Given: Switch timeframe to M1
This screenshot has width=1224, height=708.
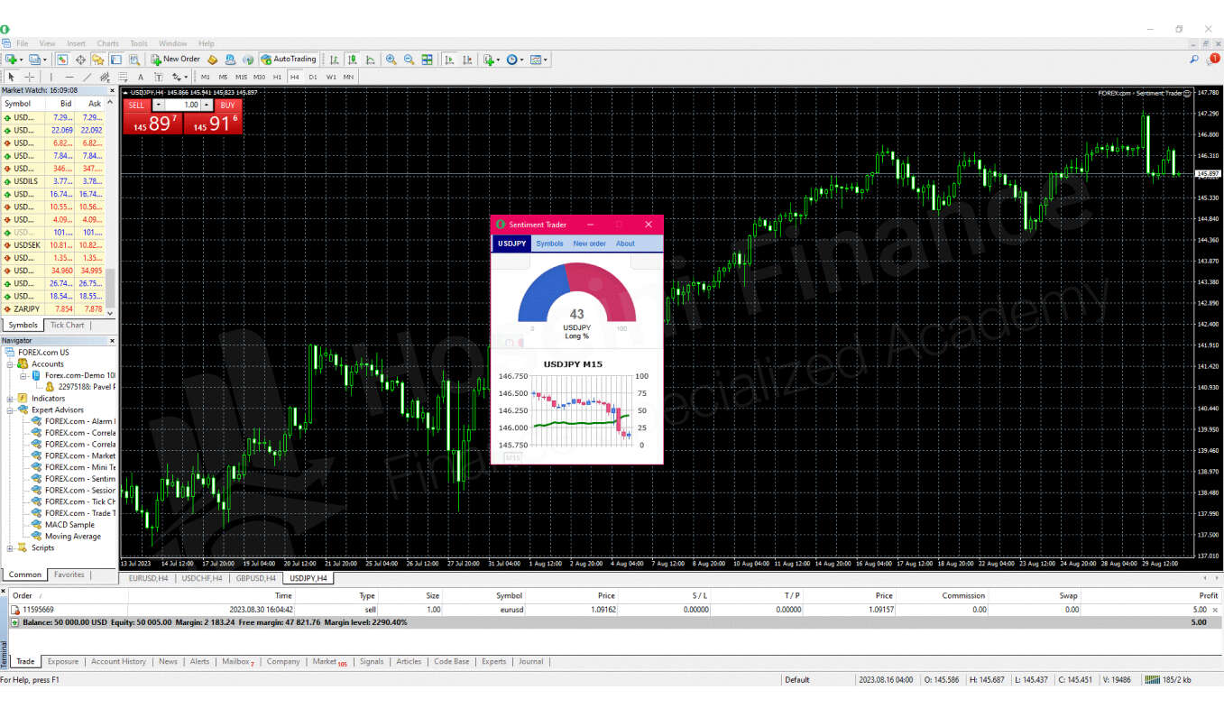Looking at the screenshot, I should 205,77.
